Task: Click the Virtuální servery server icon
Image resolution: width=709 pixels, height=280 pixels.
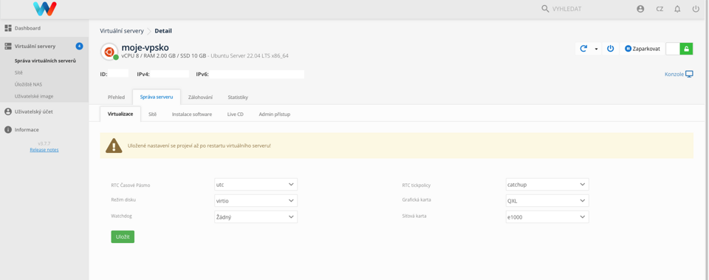Action: click(x=7, y=46)
